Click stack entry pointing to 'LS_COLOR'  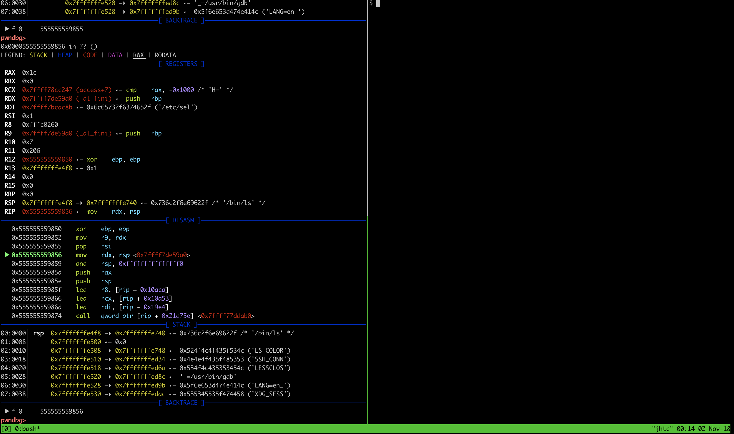pyautogui.click(x=146, y=351)
